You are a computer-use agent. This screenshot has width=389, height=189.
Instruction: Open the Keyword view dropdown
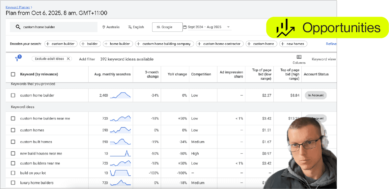pos(323,59)
